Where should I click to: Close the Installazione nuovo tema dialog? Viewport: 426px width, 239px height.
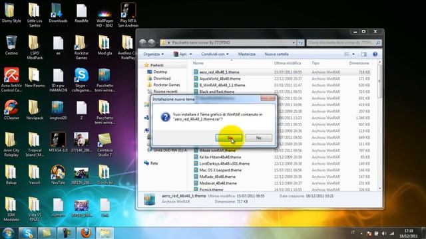coord(268,98)
